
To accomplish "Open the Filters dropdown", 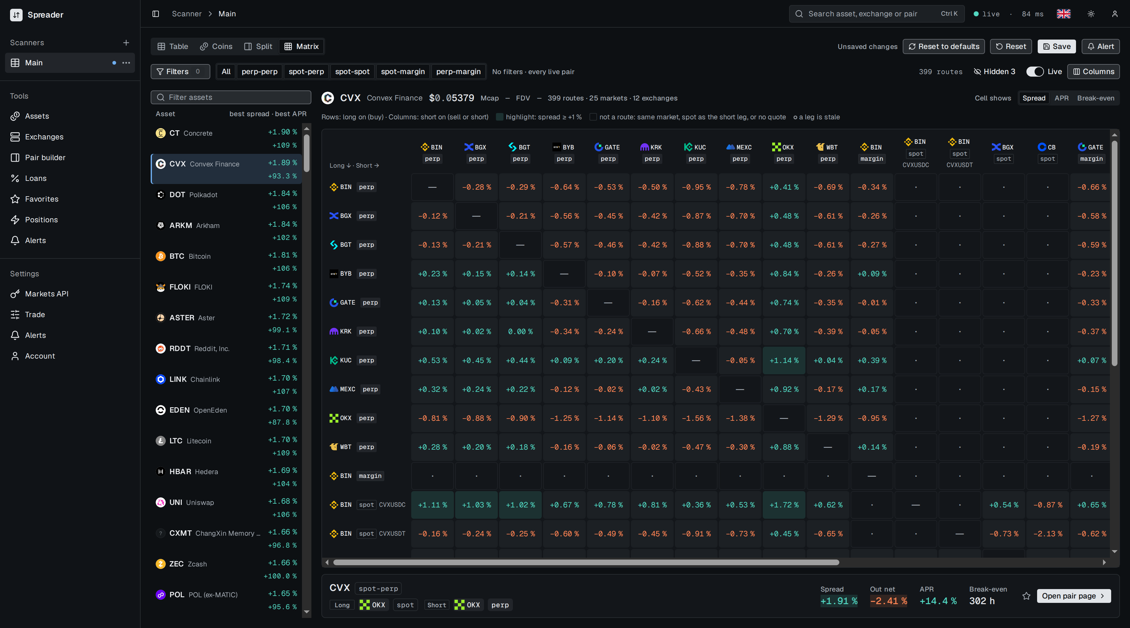I will [x=180, y=72].
